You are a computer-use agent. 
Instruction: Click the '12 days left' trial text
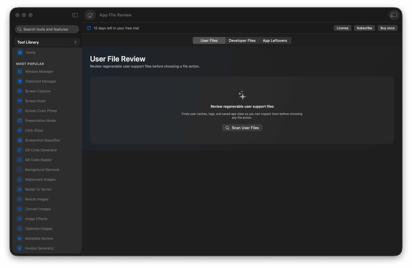tap(116, 28)
